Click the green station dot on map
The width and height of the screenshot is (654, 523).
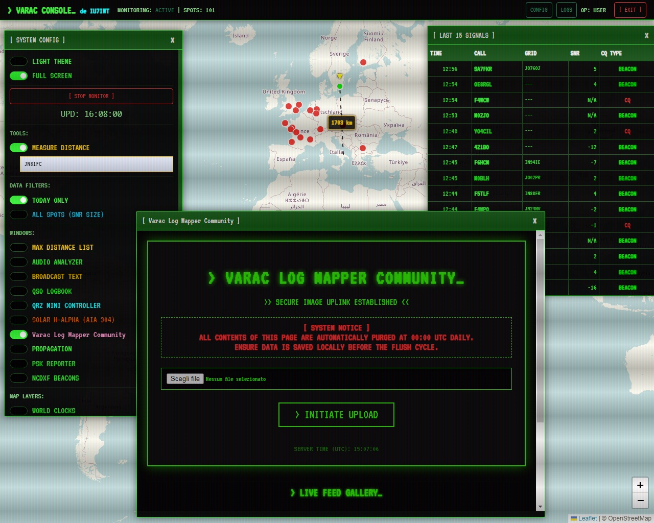[x=340, y=86]
